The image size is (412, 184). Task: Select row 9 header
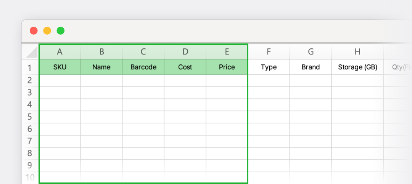click(x=30, y=165)
